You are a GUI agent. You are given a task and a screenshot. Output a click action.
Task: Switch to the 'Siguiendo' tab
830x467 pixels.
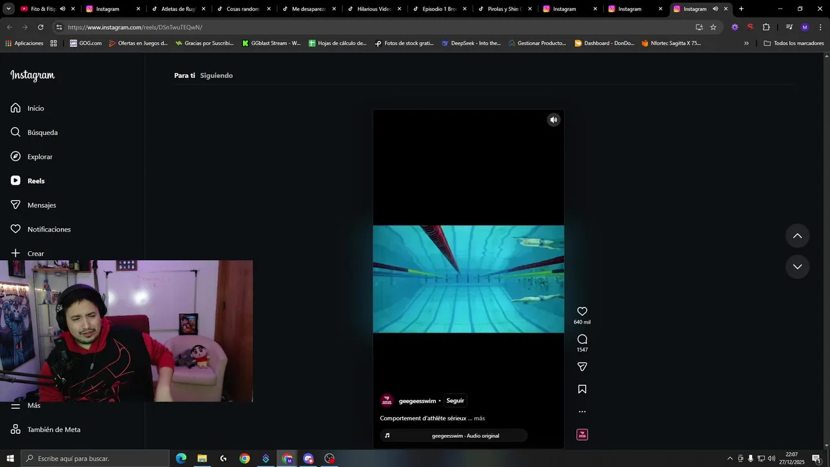click(x=217, y=75)
